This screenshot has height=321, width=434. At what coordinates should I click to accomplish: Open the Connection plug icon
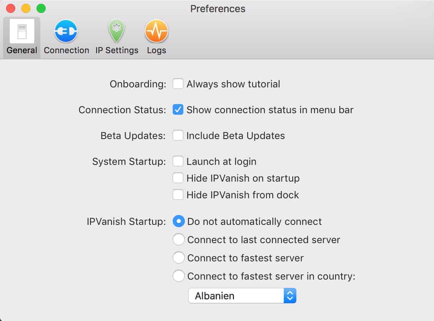tap(66, 31)
